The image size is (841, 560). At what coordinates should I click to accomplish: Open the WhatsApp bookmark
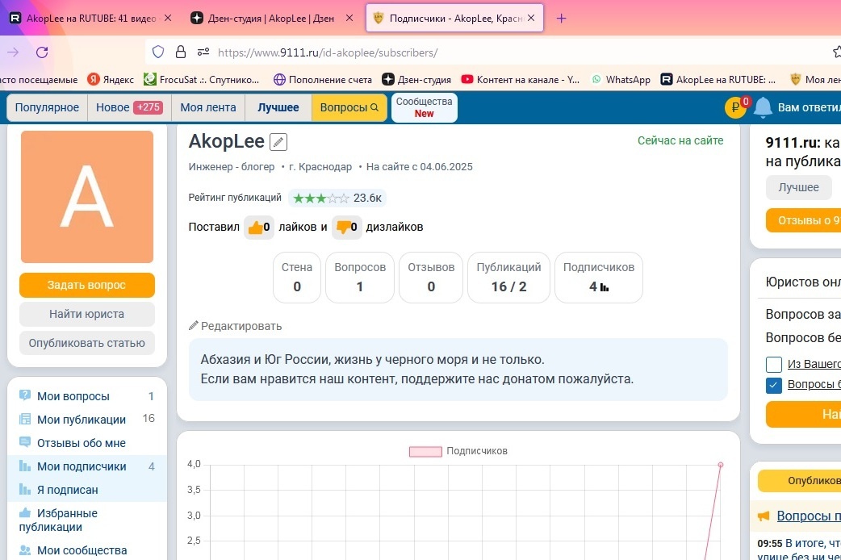coord(621,79)
